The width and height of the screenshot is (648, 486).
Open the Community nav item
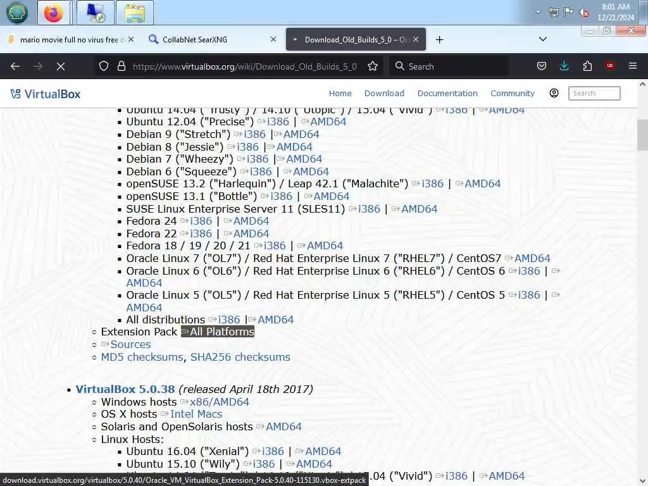(x=513, y=94)
